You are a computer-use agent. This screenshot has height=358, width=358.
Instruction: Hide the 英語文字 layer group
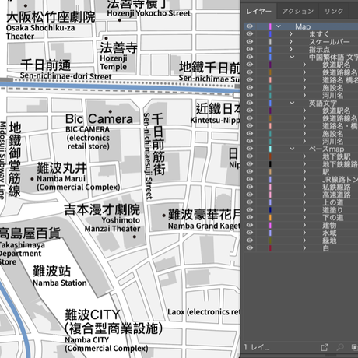[x=250, y=103]
